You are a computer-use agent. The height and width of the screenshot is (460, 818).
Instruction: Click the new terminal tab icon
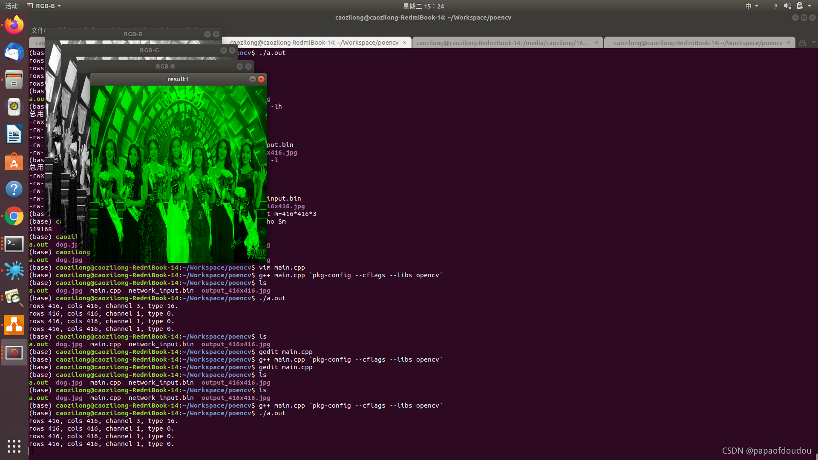802,43
